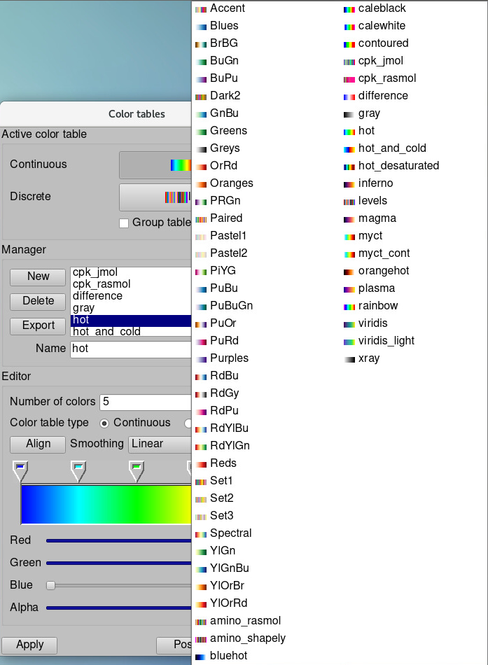Image resolution: width=488 pixels, height=665 pixels.
Task: Click the bluehot colormap swatch icon
Action: 201,656
